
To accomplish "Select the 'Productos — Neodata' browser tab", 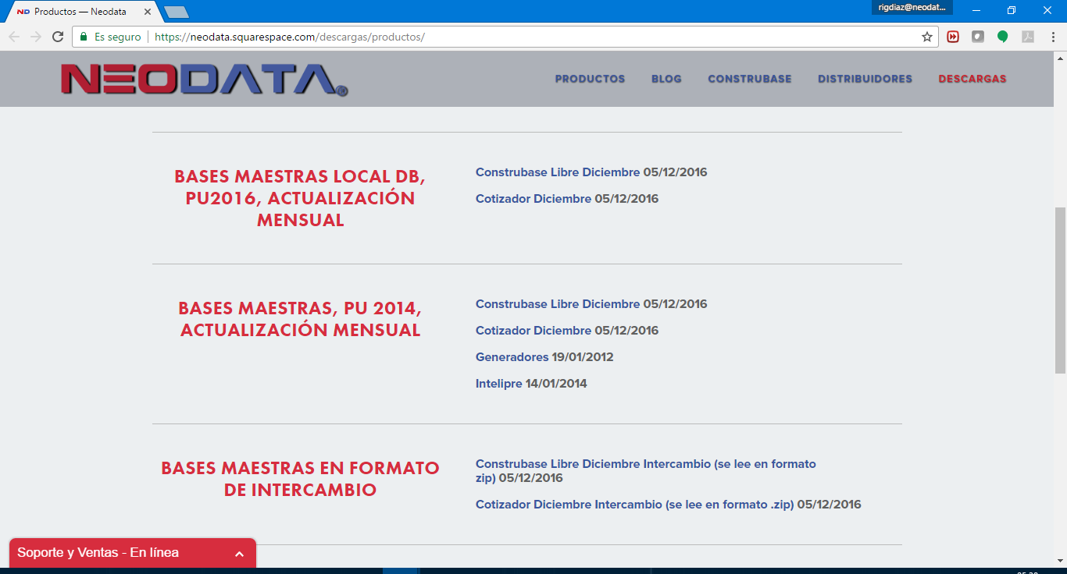I will 78,12.
